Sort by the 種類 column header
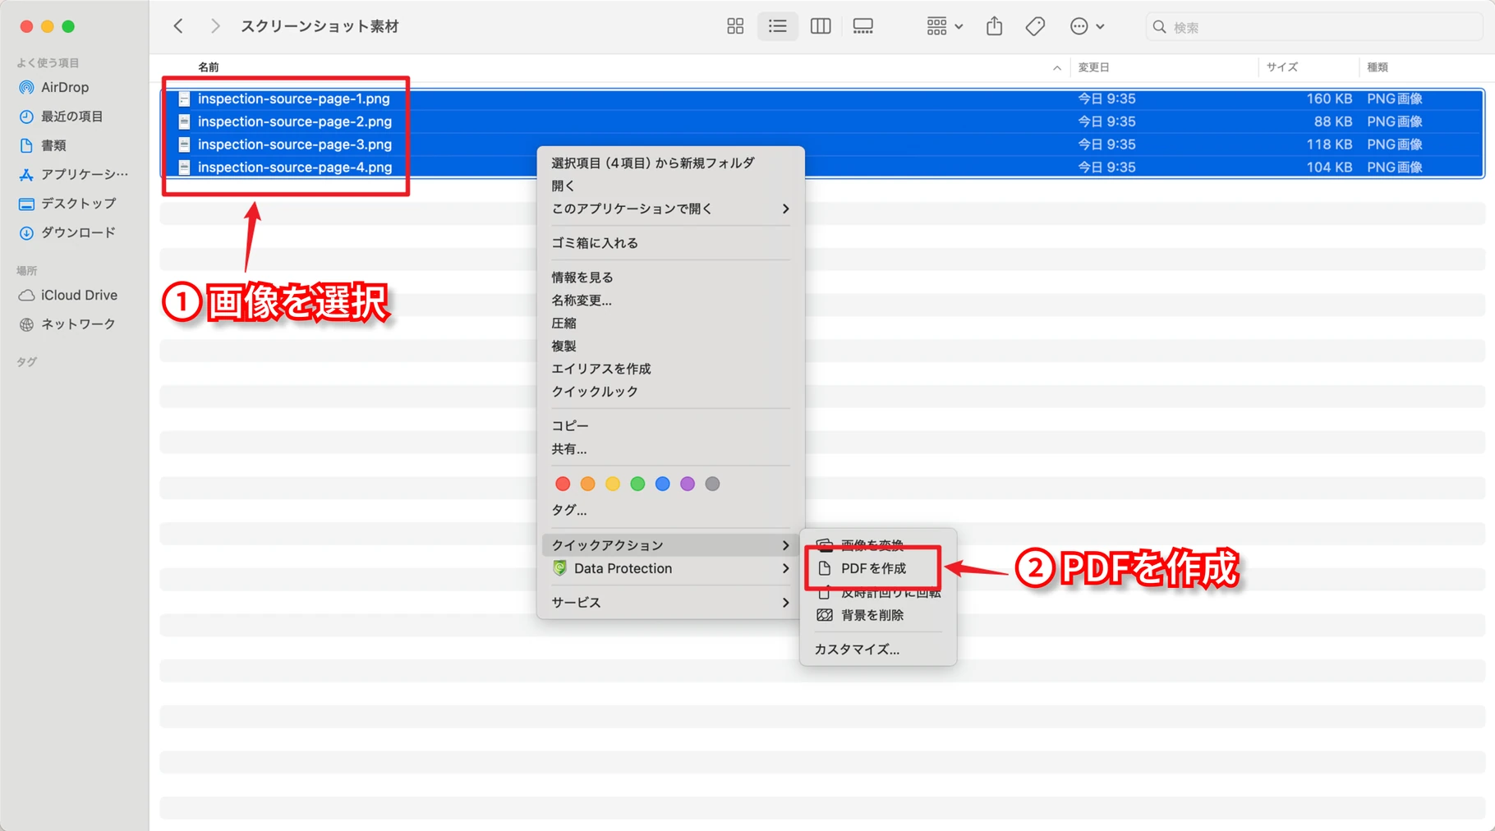This screenshot has height=831, width=1495. tap(1378, 67)
